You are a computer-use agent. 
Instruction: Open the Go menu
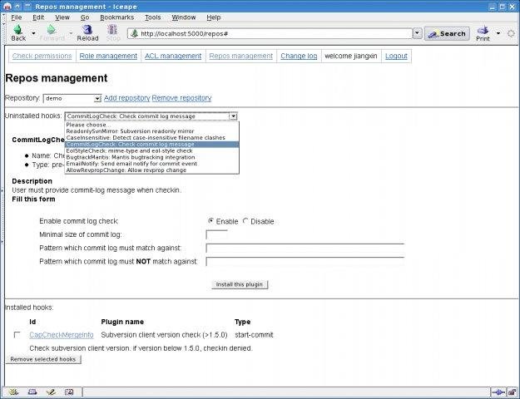coord(85,17)
